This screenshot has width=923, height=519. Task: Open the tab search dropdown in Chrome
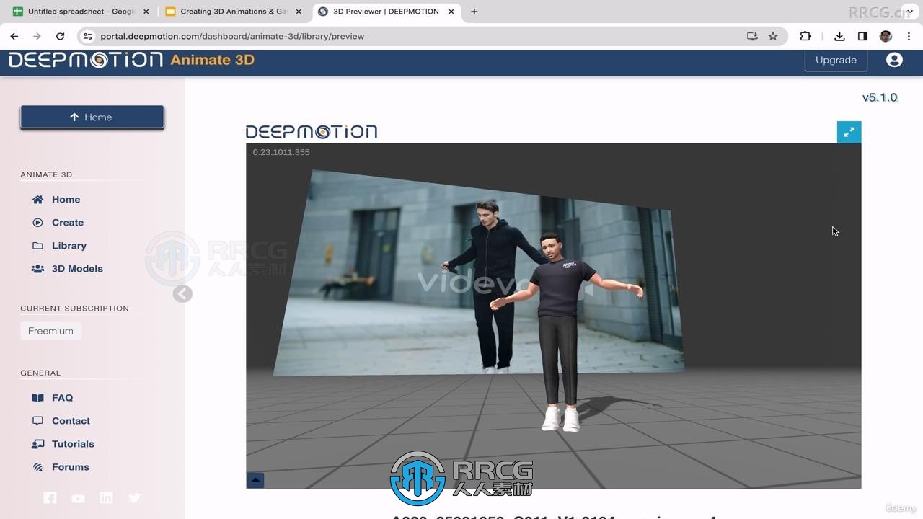tap(909, 12)
